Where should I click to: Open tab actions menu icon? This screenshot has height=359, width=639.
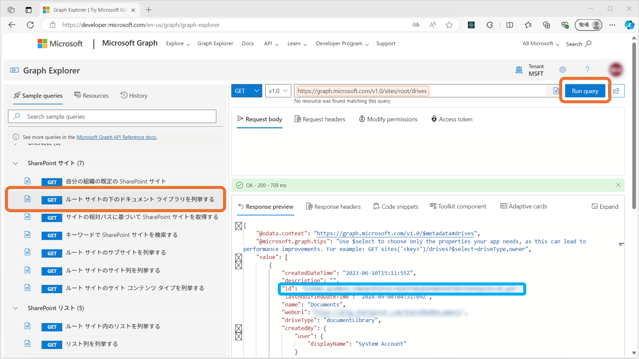pyautogui.click(x=29, y=10)
